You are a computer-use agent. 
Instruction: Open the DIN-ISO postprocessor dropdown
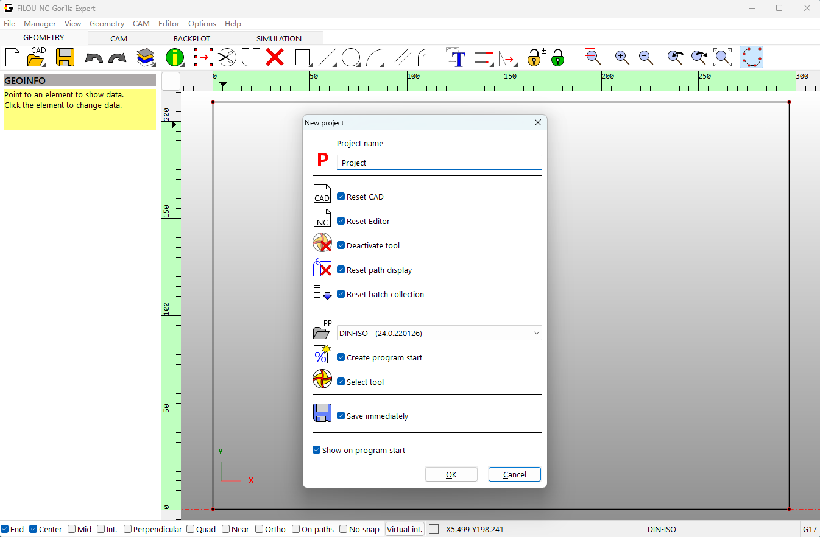[x=439, y=333]
